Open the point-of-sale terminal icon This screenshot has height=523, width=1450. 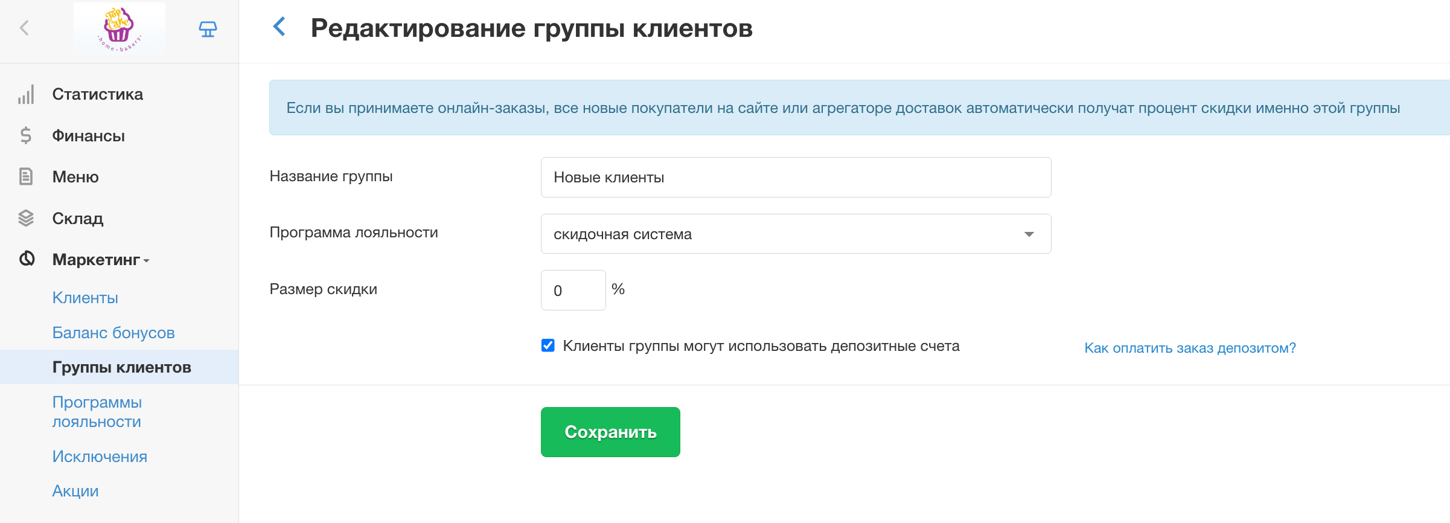208,29
